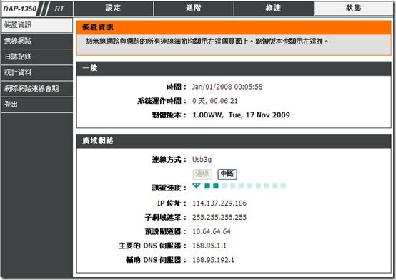Select subnet mask 255.255.255.255

219,217
